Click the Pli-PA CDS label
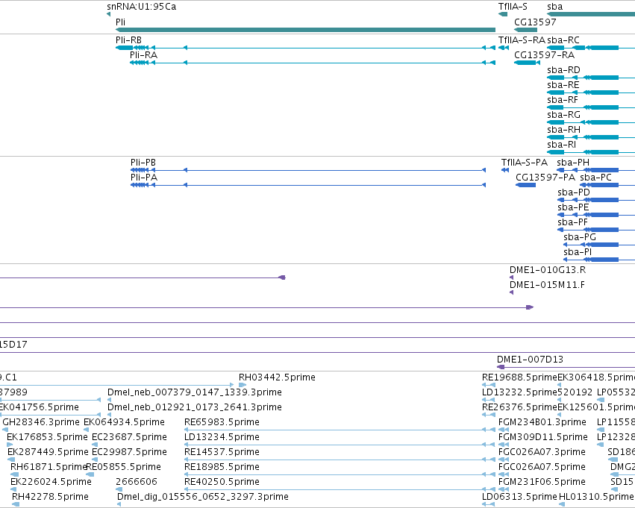This screenshot has width=635, height=508. pyautogui.click(x=144, y=177)
